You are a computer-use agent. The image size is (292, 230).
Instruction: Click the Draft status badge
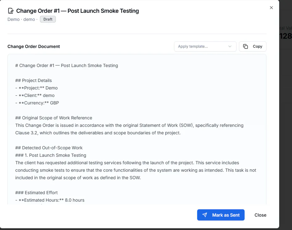(x=48, y=19)
